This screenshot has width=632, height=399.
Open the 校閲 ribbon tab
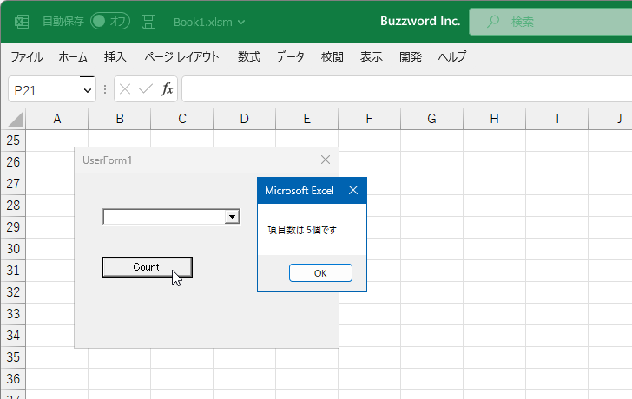pyautogui.click(x=332, y=56)
